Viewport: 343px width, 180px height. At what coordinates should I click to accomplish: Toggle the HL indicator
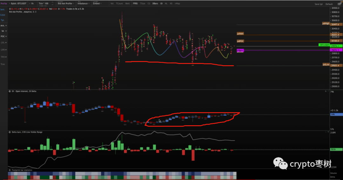click(x=166, y=3)
